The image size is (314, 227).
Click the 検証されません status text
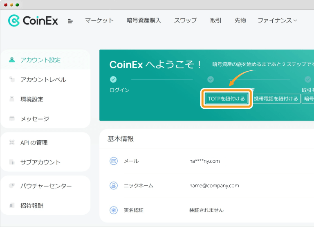(206, 210)
